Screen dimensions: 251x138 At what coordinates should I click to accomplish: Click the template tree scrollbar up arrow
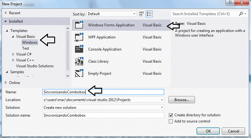pyautogui.click(x=68, y=28)
